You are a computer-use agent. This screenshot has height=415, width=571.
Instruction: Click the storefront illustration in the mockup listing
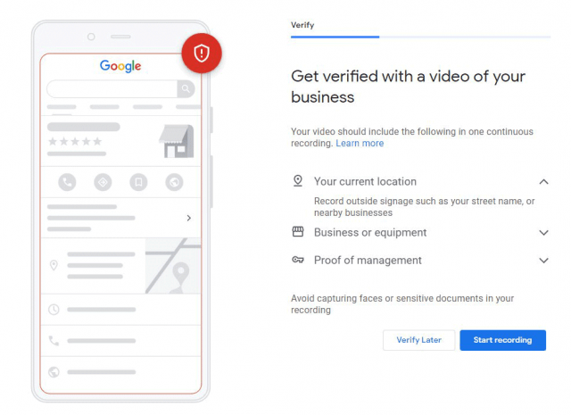tap(177, 141)
